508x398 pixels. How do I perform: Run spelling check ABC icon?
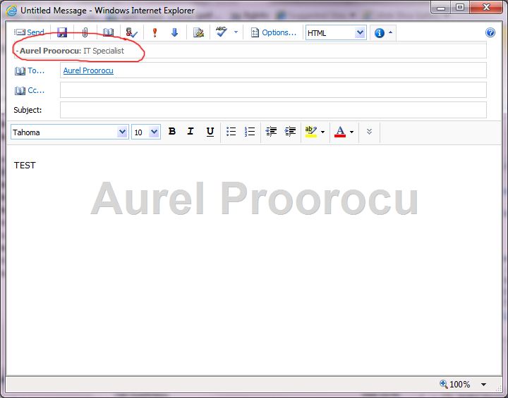(222, 32)
